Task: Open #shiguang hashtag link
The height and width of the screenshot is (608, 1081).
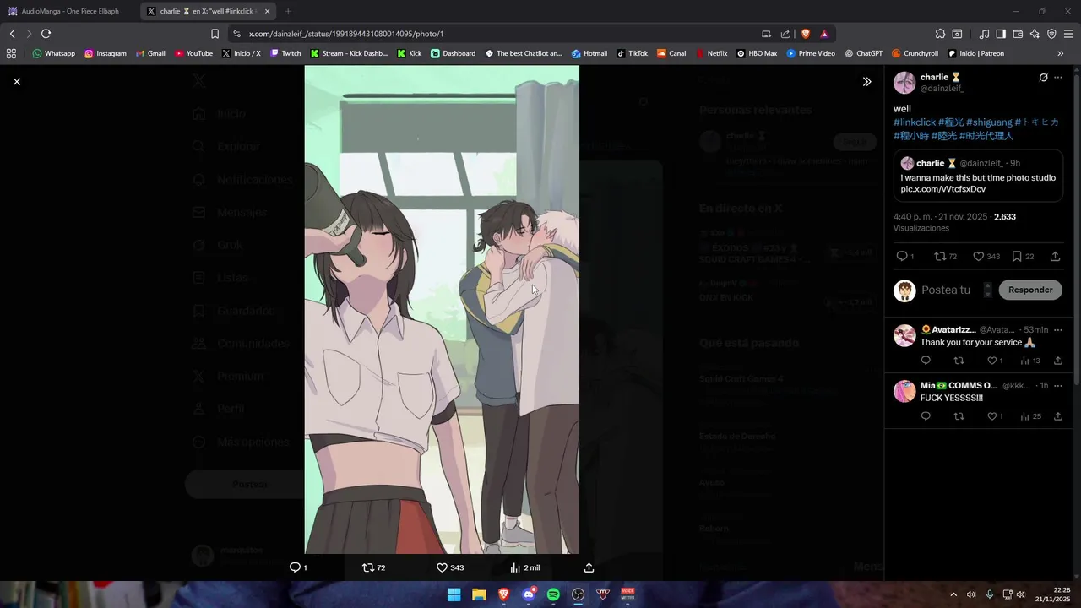Action: [x=989, y=122]
